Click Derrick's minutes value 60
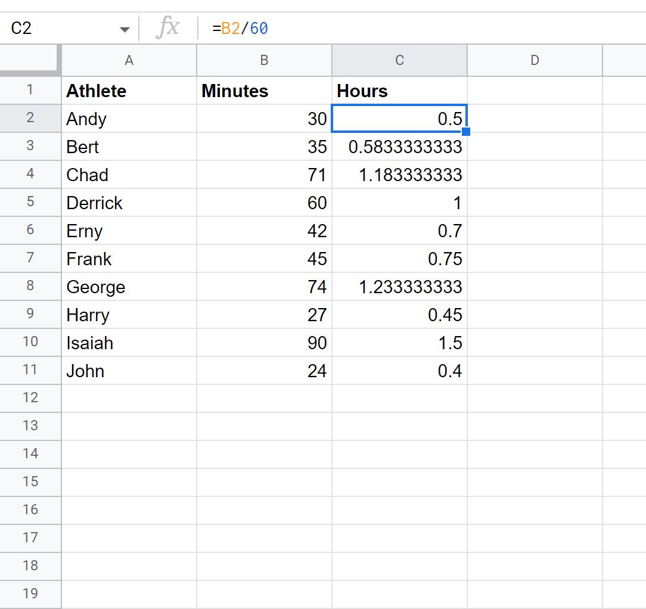This screenshot has height=609, width=646. coord(264,203)
